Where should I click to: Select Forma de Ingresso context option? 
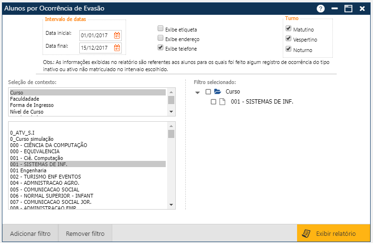click(x=32, y=105)
